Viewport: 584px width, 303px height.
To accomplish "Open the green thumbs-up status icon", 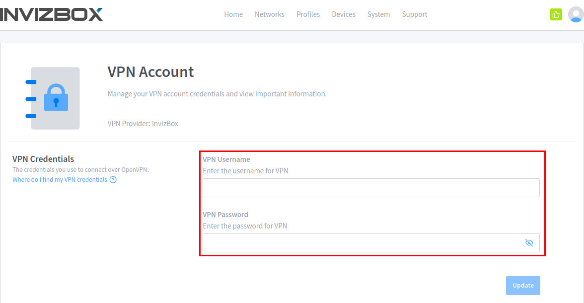I will 556,14.
